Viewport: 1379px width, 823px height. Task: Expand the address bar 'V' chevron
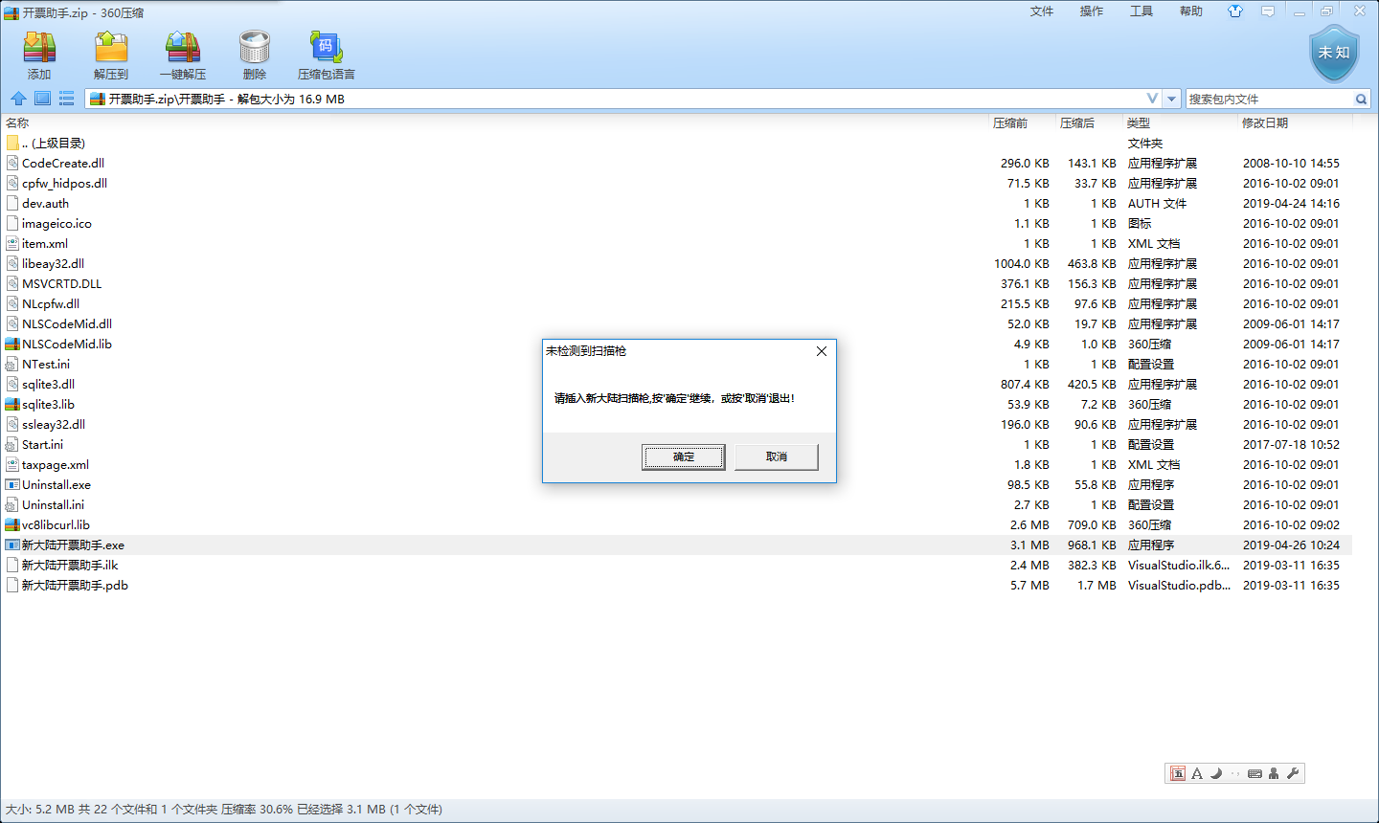click(x=1152, y=99)
